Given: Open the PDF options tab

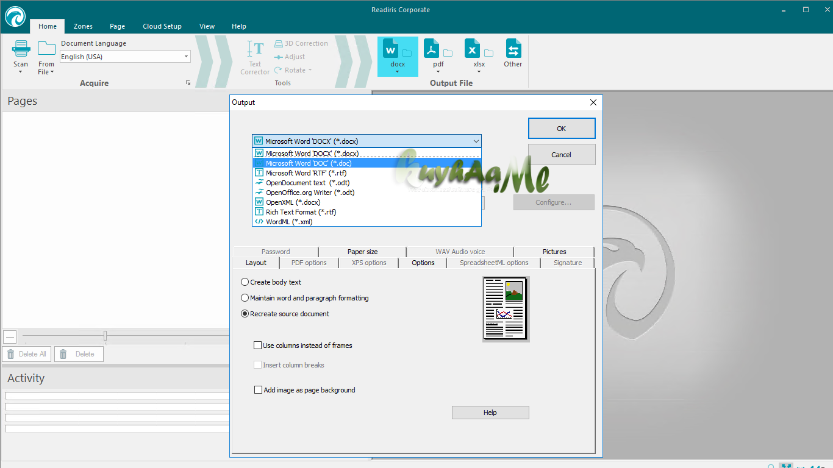Looking at the screenshot, I should 309,263.
